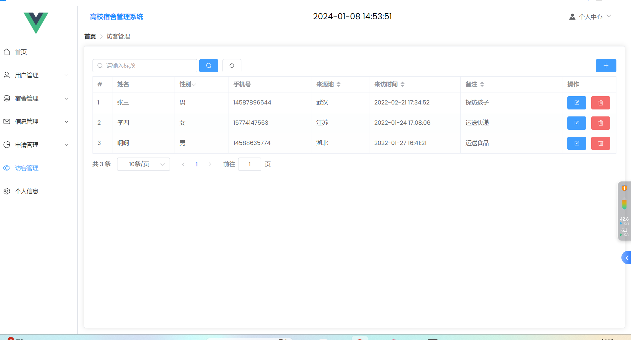Click the database icon beside 宿舍管理
Screen dimensions: 631x340
[7, 98]
